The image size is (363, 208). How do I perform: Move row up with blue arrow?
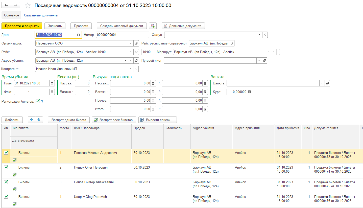point(32,120)
